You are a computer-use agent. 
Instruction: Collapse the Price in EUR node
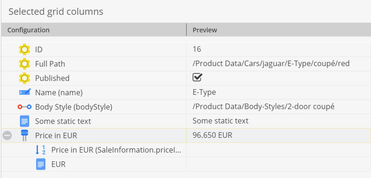[7, 135]
